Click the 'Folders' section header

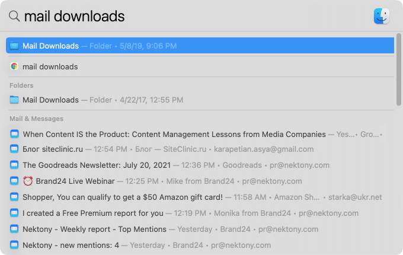tap(21, 85)
